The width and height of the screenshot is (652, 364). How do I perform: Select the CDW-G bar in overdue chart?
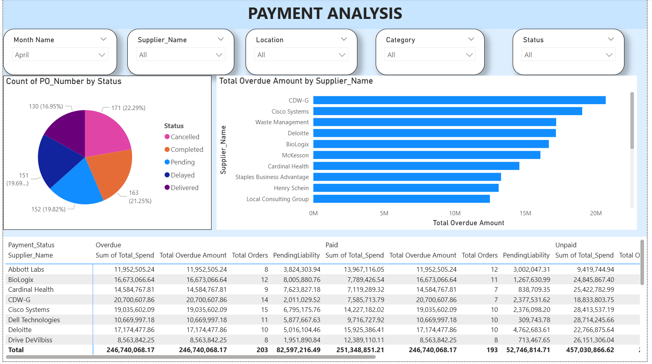(x=459, y=100)
